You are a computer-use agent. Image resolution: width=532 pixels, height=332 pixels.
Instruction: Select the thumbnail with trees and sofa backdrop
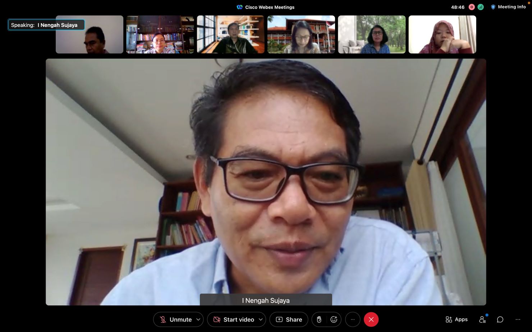(x=372, y=34)
